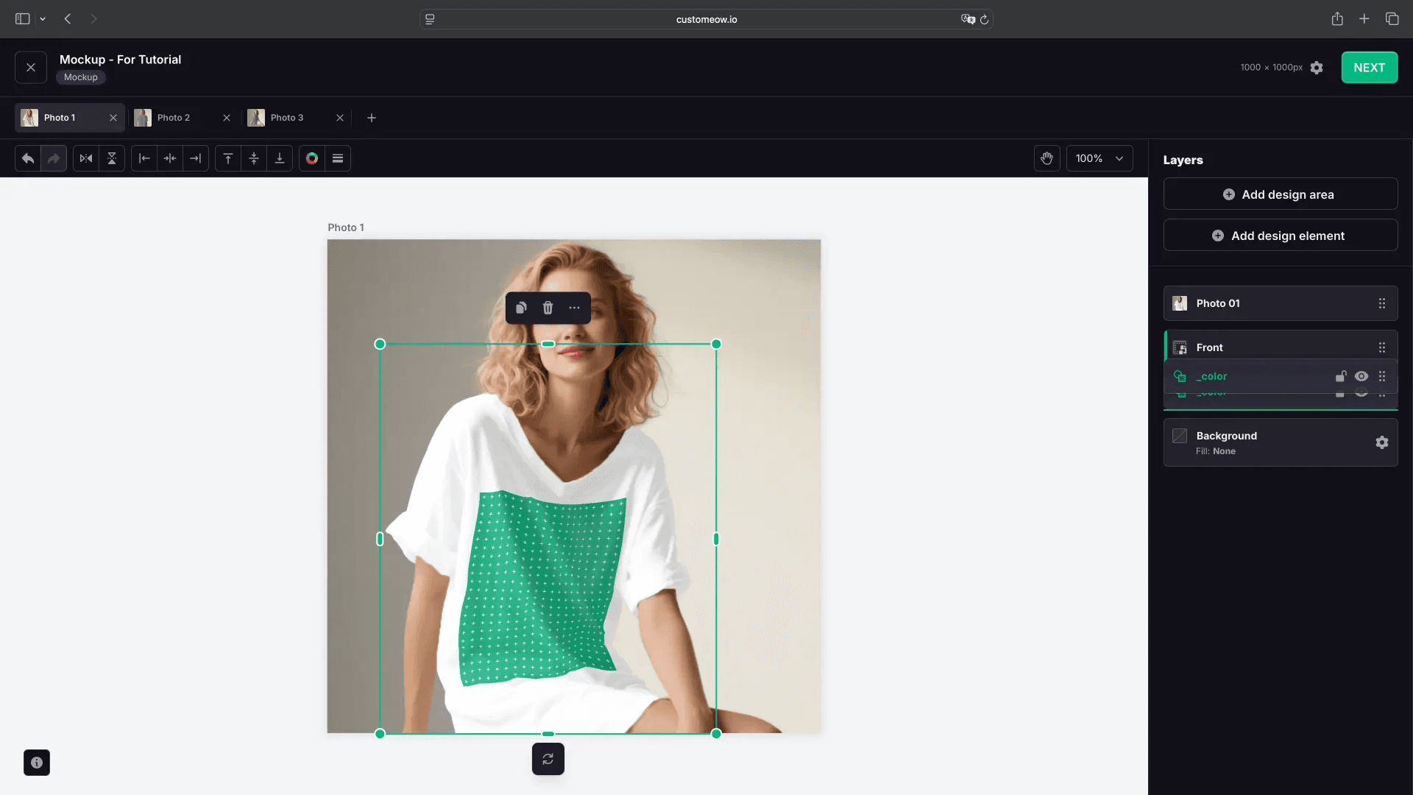The image size is (1413, 795).
Task: Flip the element horizontally
Action: (x=86, y=158)
